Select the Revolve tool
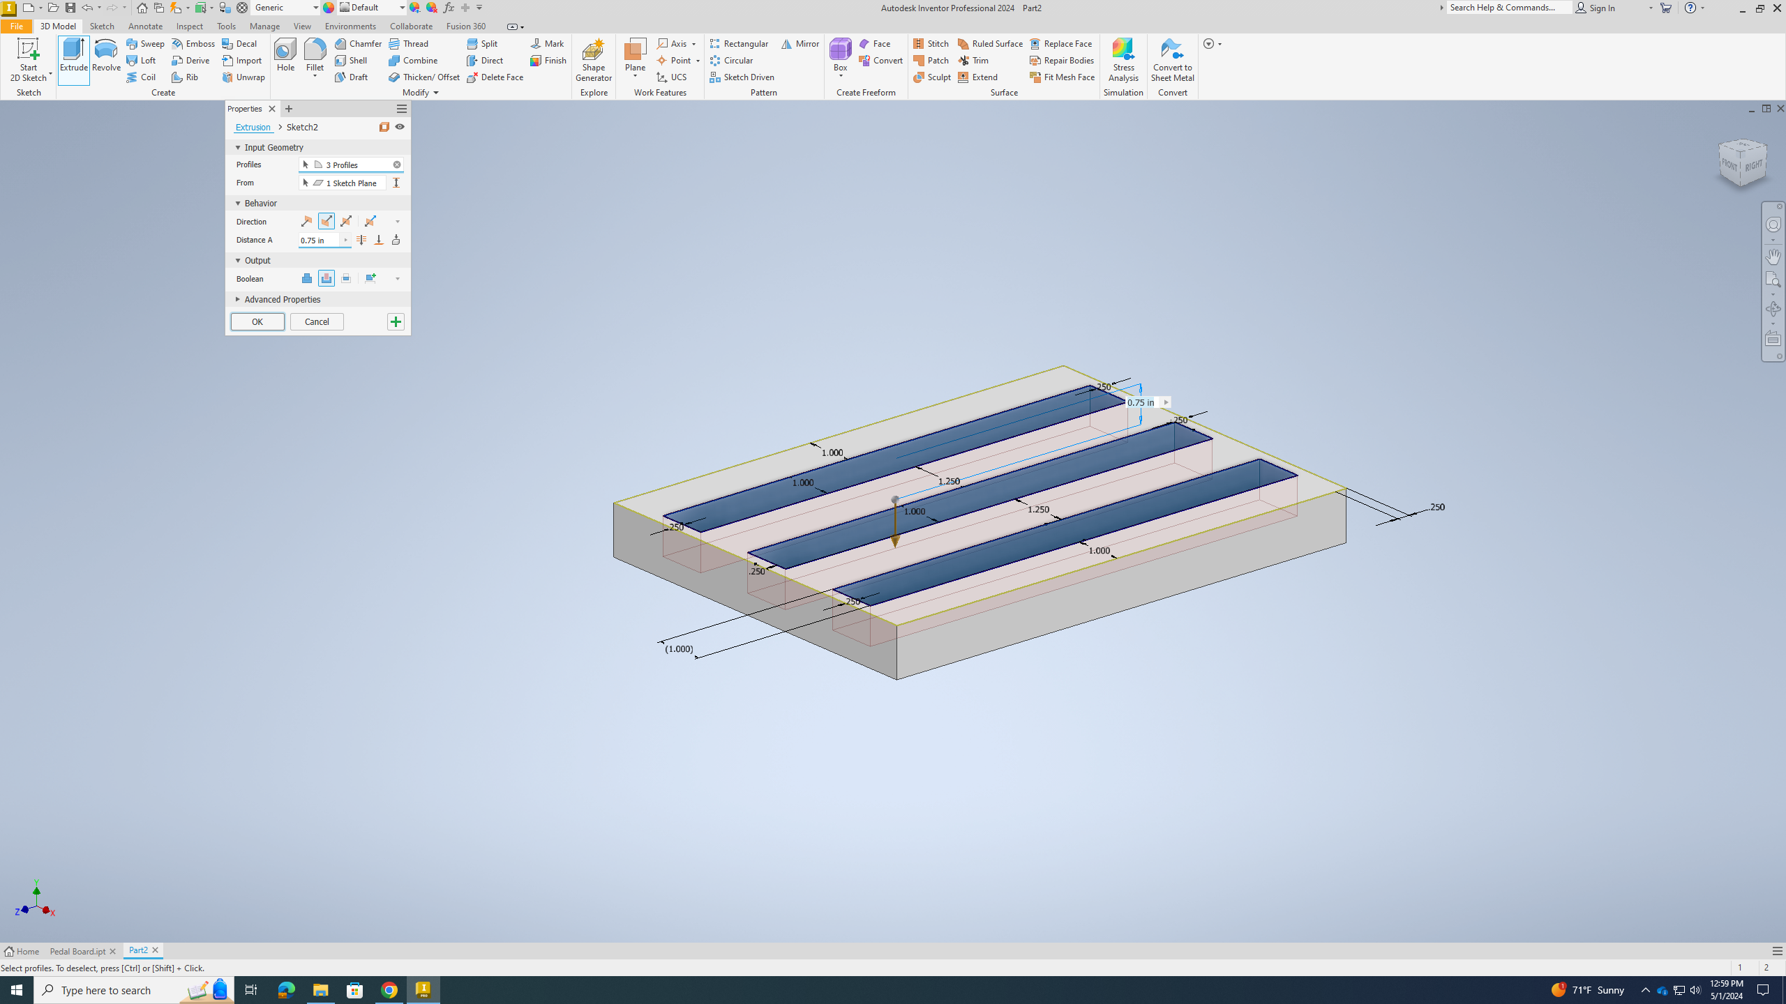The image size is (1786, 1004). [x=106, y=56]
